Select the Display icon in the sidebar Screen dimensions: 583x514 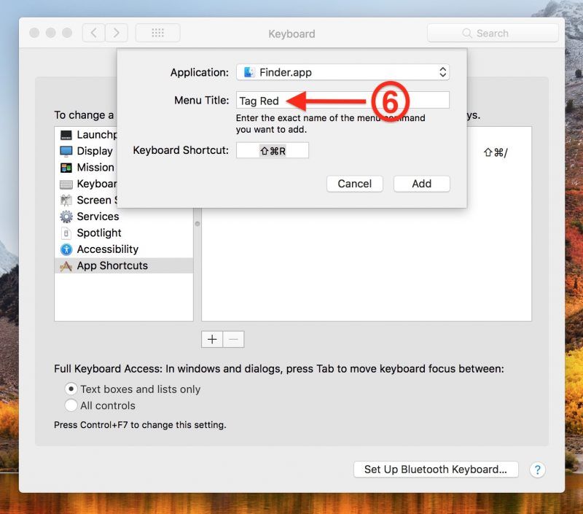pyautogui.click(x=66, y=151)
